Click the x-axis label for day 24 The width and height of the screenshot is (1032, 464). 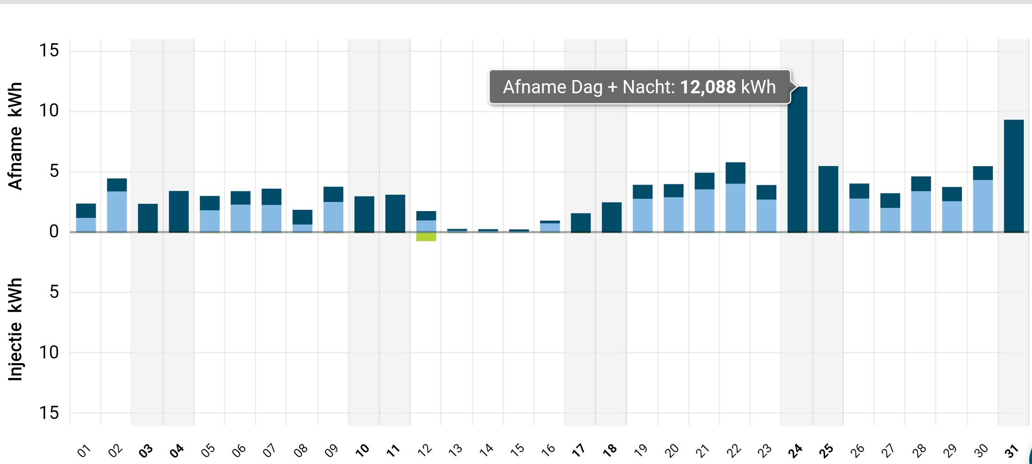click(x=795, y=450)
